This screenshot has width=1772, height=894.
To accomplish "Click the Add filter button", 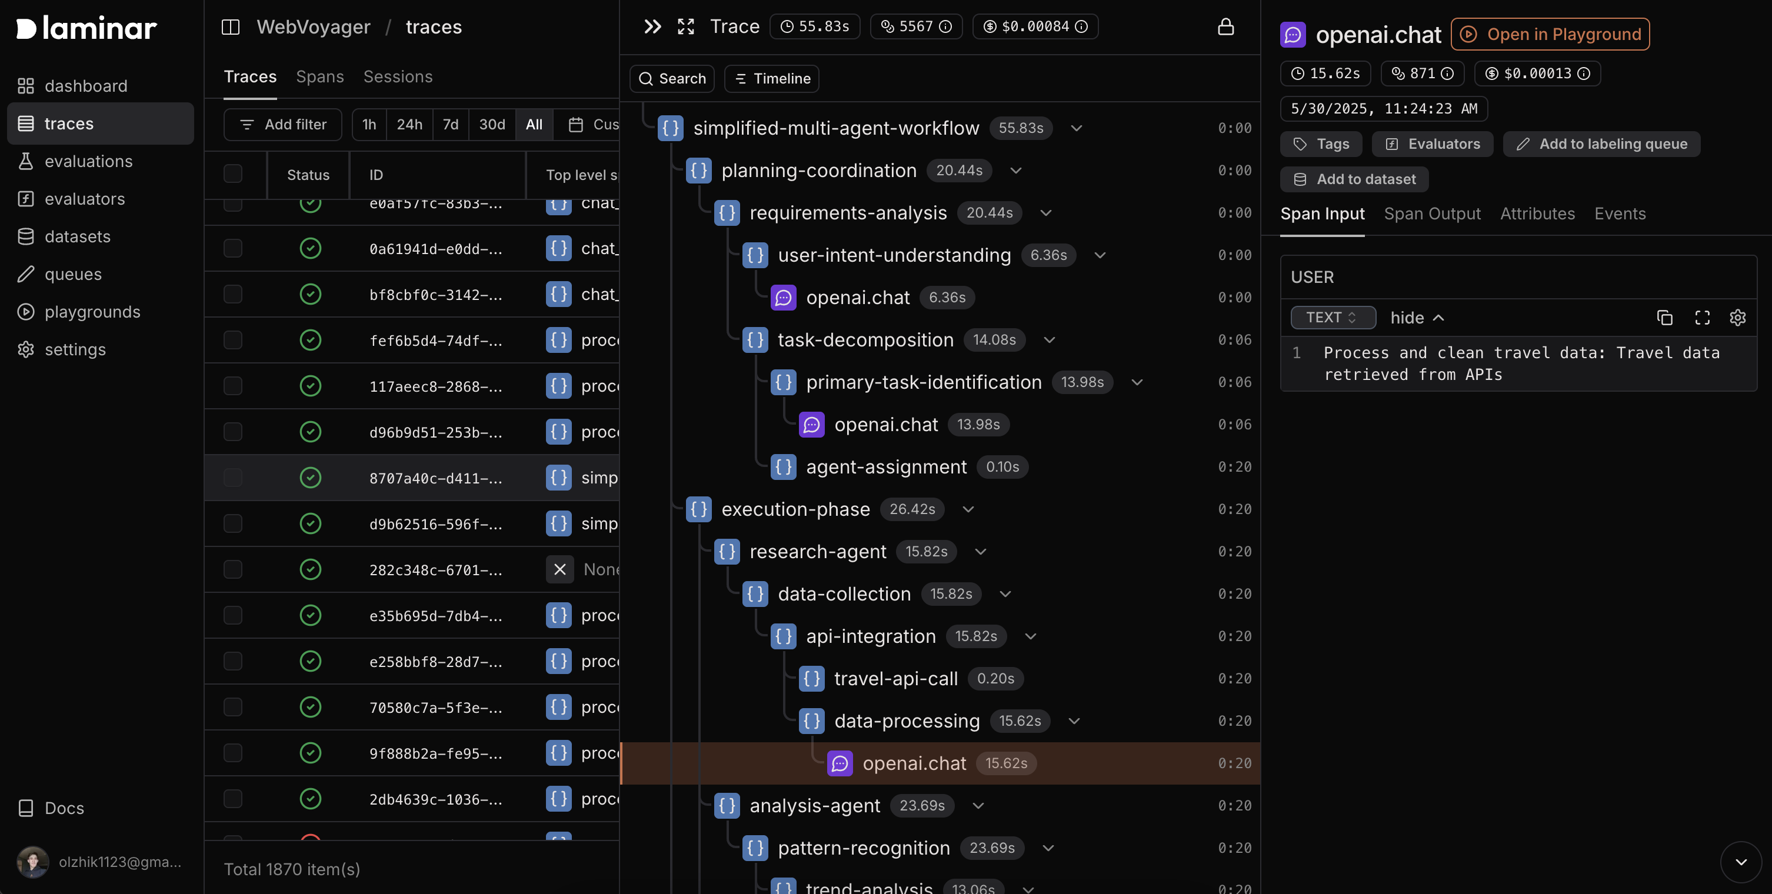I will 283,125.
